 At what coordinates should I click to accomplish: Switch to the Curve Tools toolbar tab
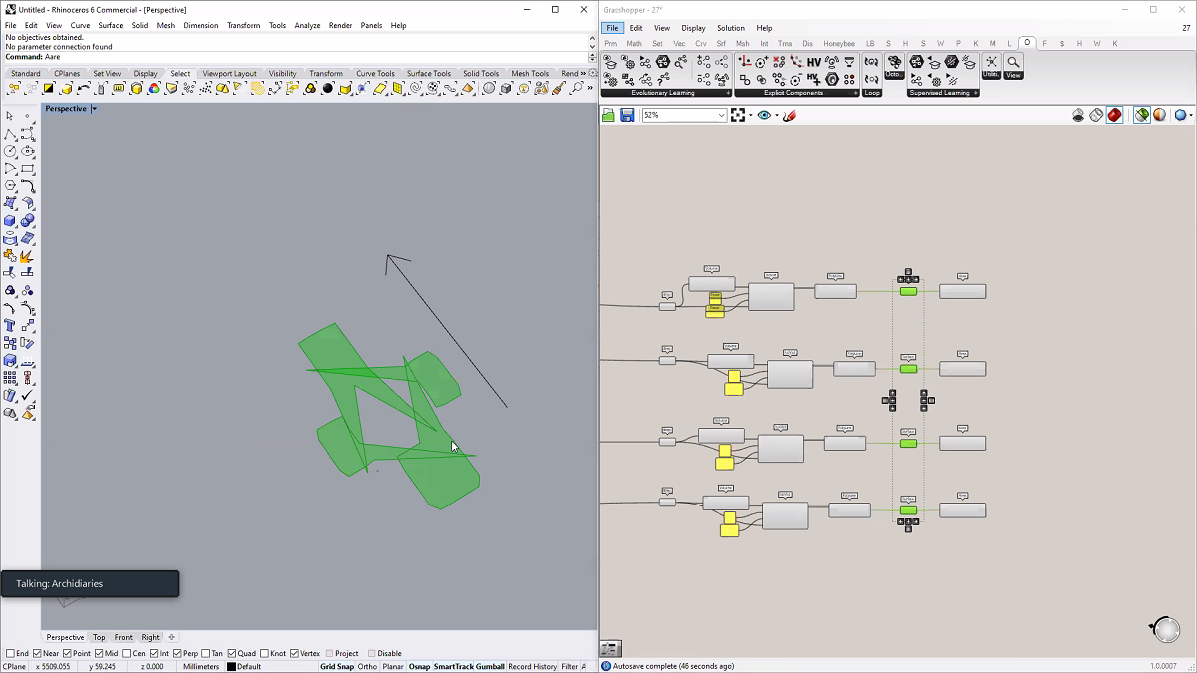coord(375,73)
